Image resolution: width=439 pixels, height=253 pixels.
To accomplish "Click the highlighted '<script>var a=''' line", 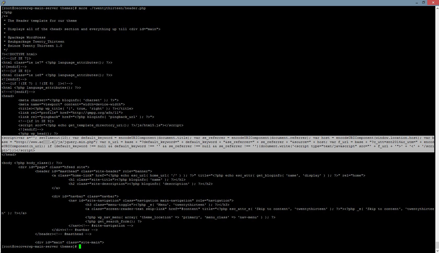I will pos(218,138).
